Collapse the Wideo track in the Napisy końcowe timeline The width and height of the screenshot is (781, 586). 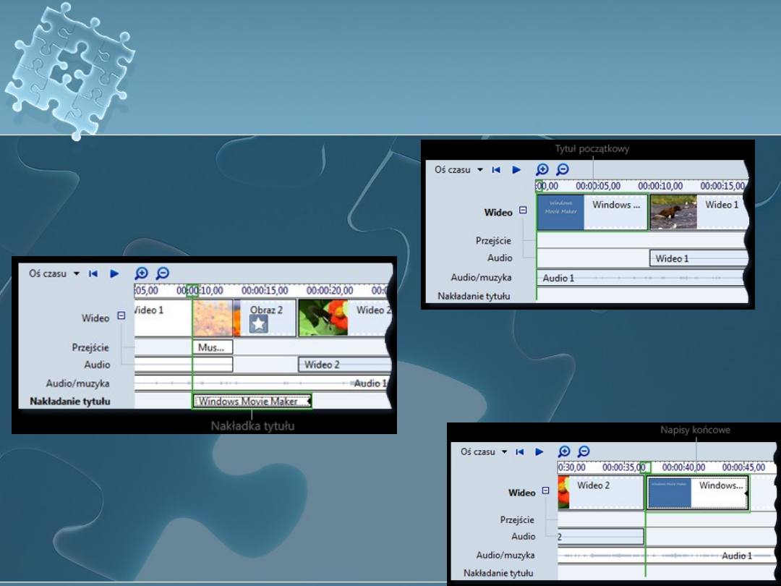click(x=546, y=491)
